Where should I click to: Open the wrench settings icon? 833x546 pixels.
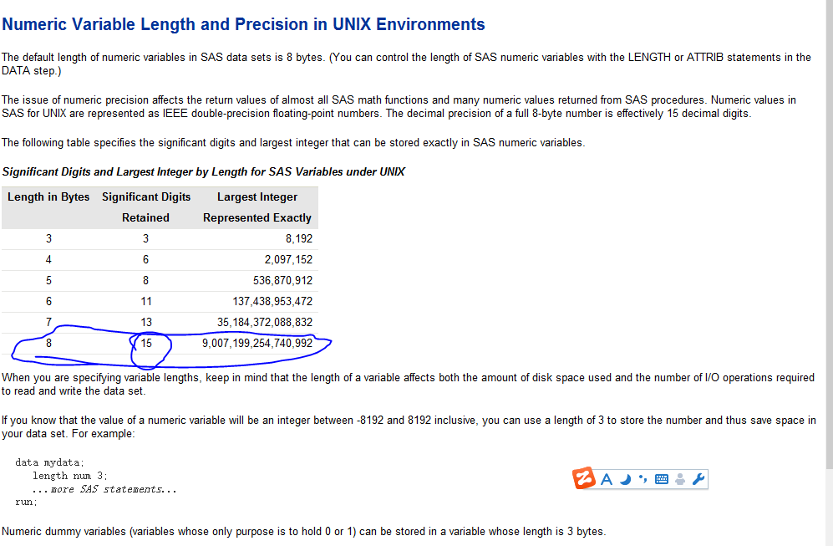click(699, 479)
